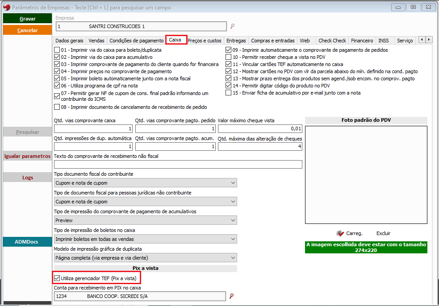Enable 10 - Permitir receber cheque a vista
Screen dimensions: 439x306
pos(228,57)
